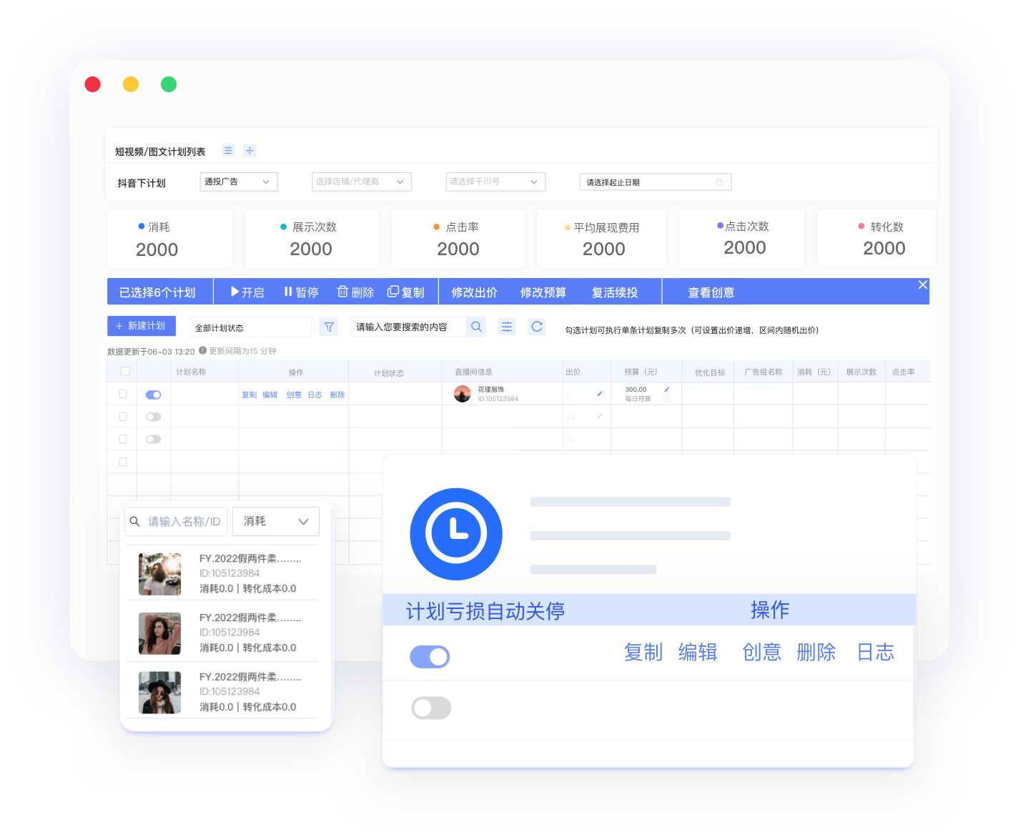The height and width of the screenshot is (832, 1018).
Task: Click list settings icon beside title
Action: pyautogui.click(x=228, y=151)
